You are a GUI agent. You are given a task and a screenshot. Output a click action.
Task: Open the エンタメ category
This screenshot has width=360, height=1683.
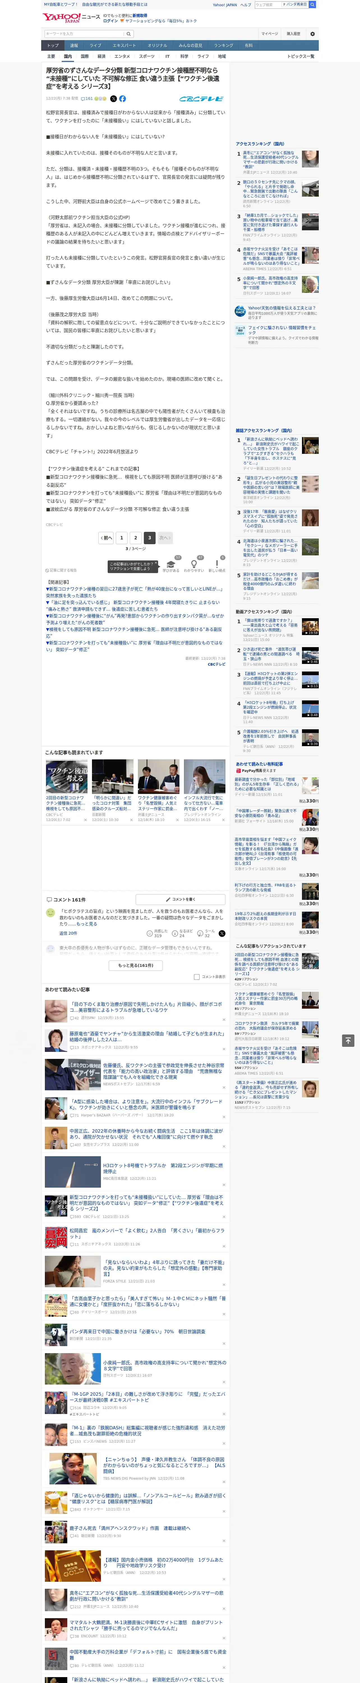[122, 56]
